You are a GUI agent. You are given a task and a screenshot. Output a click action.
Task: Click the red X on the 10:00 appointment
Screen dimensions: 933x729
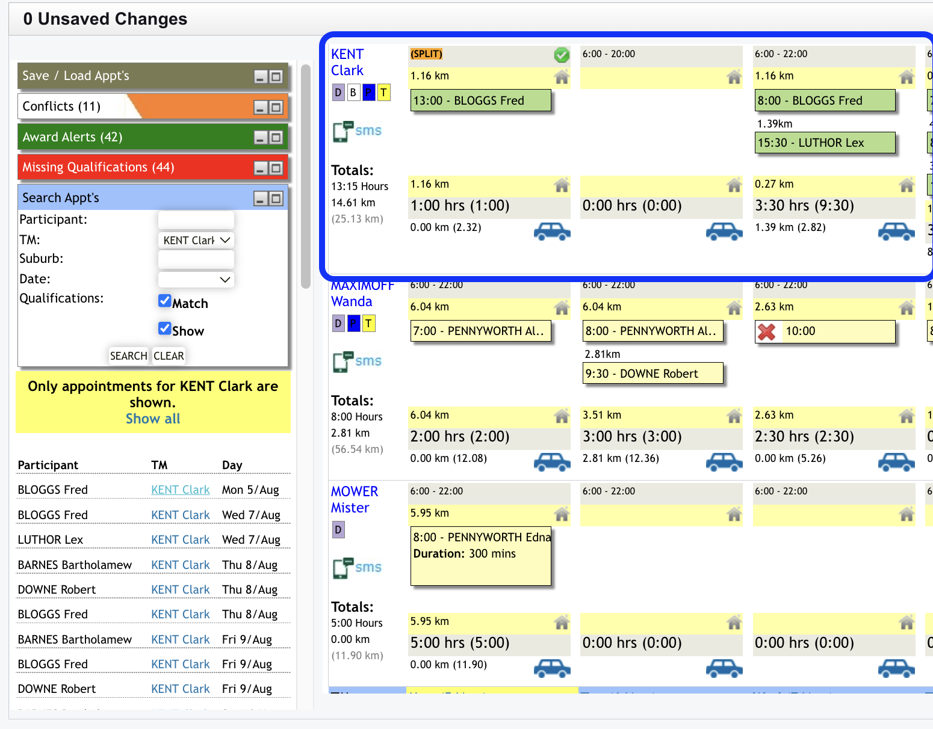766,331
